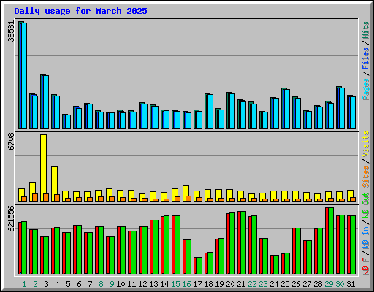
Task: Click day label 5 on the x-axis
Action: pyautogui.click(x=68, y=284)
